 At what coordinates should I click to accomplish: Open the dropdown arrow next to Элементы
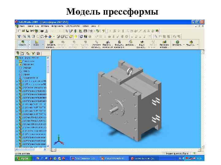coord(184,45)
